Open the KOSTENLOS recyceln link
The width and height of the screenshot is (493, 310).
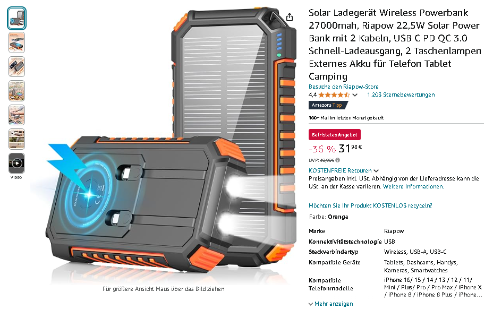pos(370,205)
